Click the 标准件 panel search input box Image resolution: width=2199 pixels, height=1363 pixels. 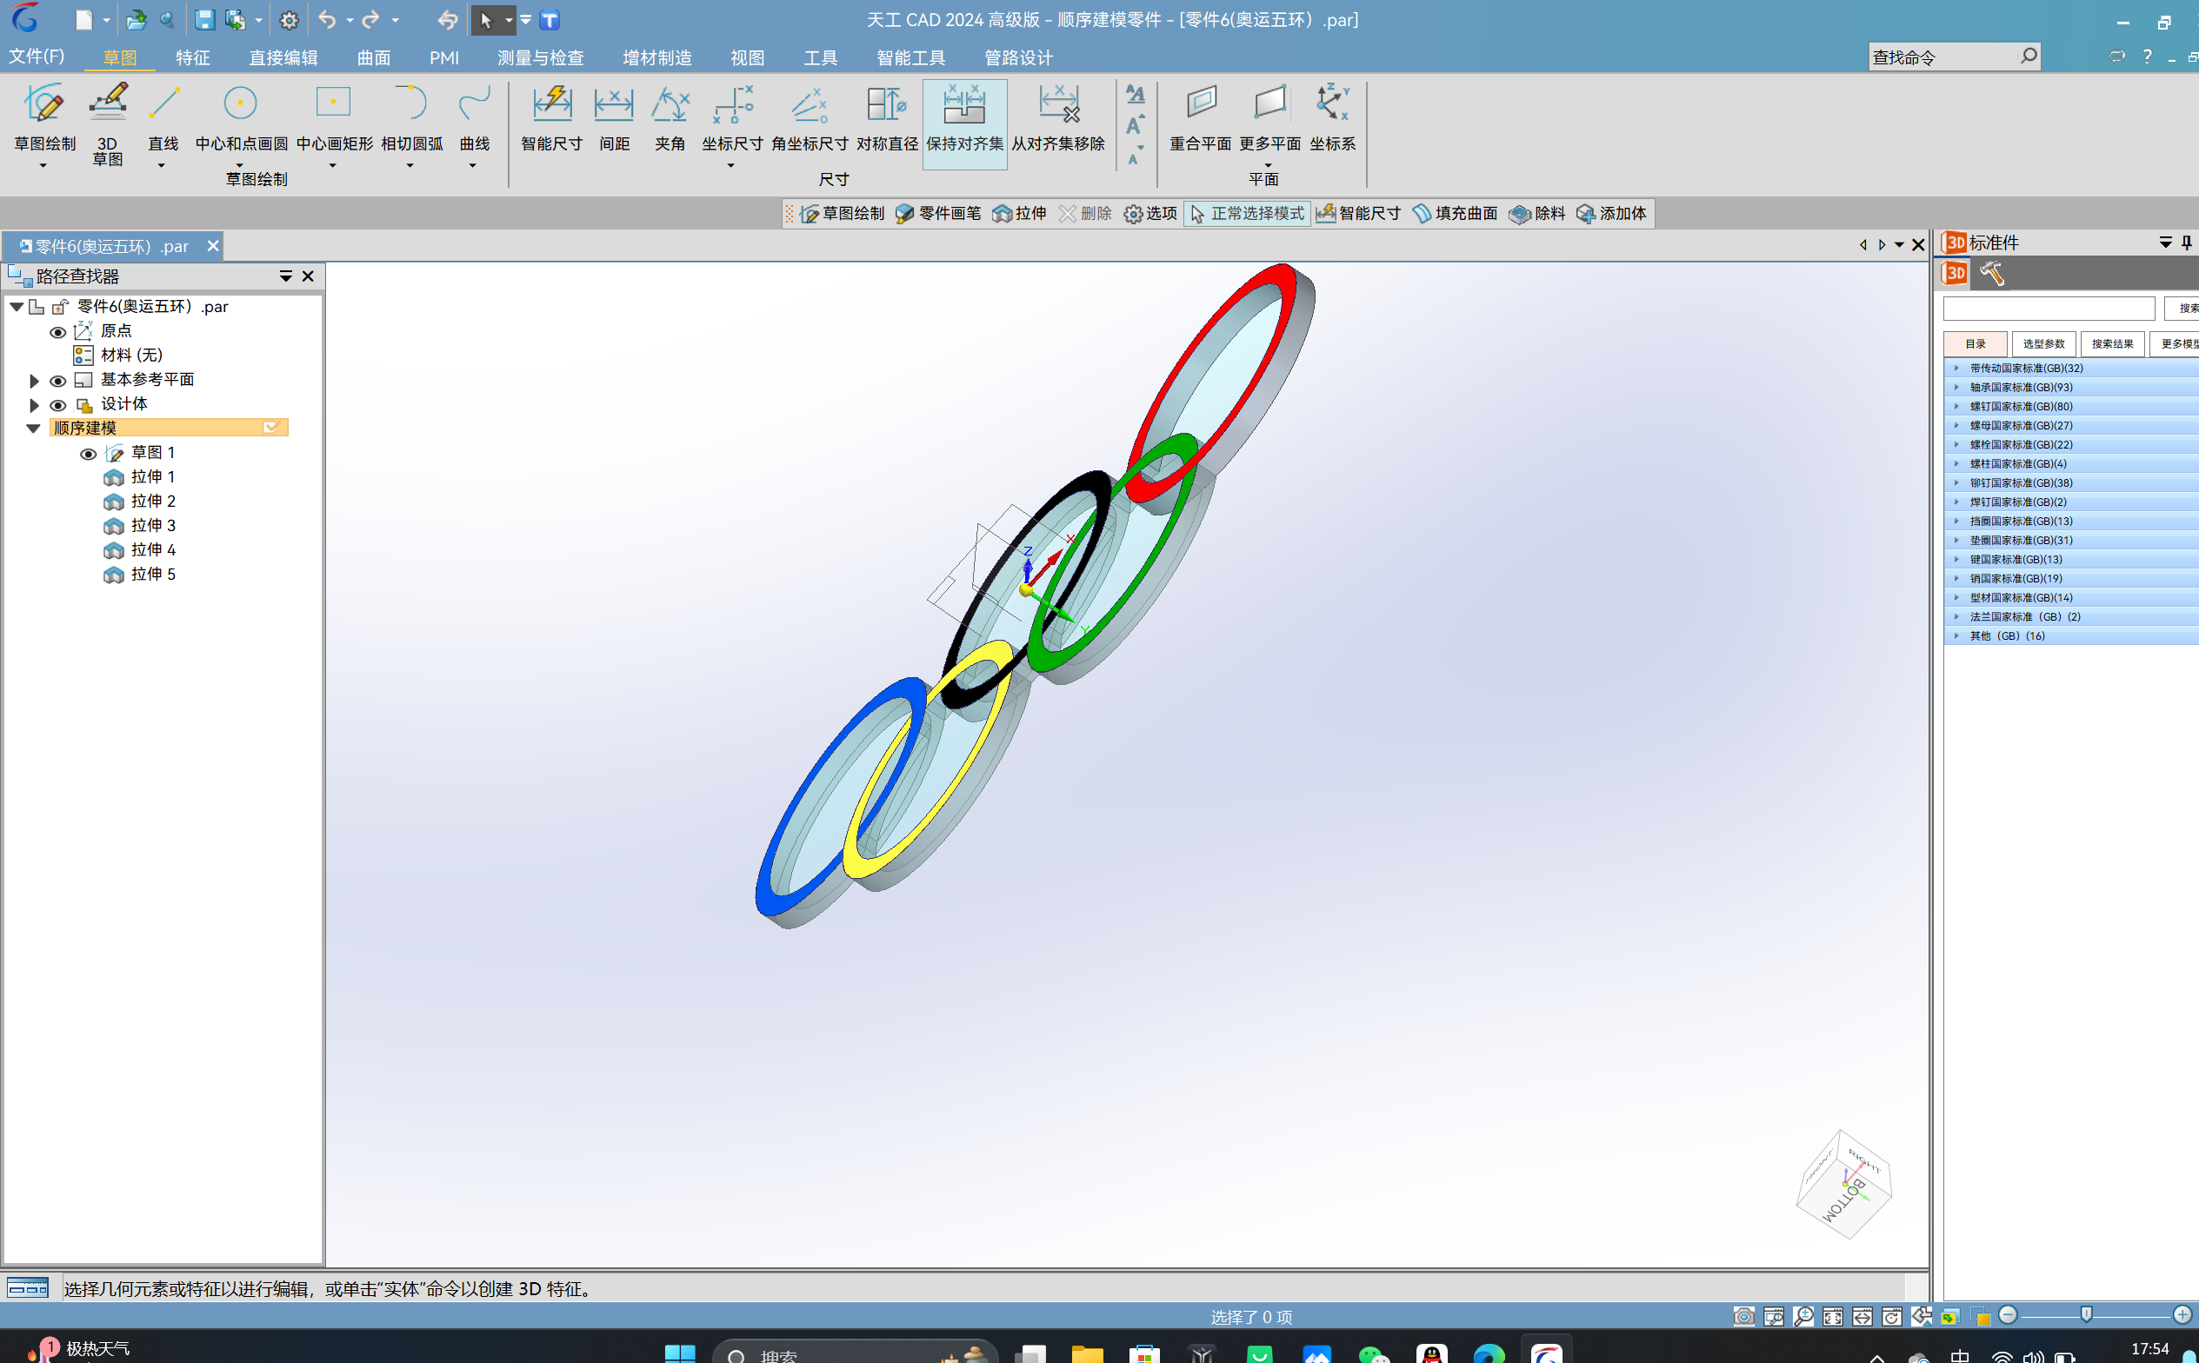pos(2049,309)
